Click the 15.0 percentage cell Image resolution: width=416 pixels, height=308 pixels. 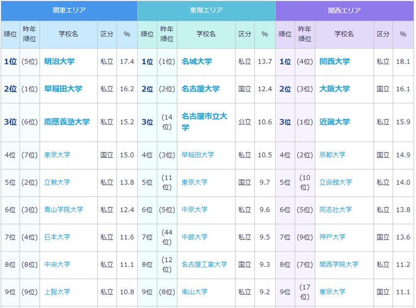pyautogui.click(x=127, y=155)
